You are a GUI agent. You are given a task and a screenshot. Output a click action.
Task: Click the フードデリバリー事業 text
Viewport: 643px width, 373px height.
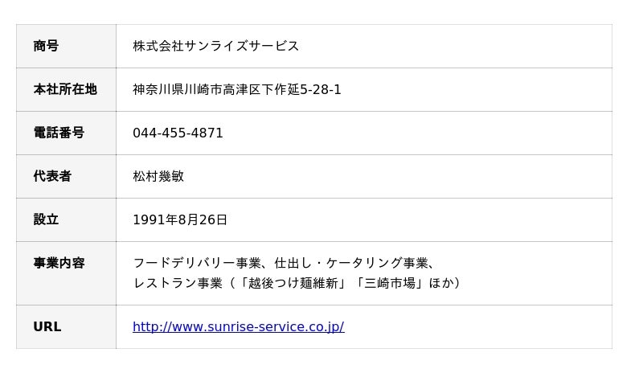click(x=197, y=263)
